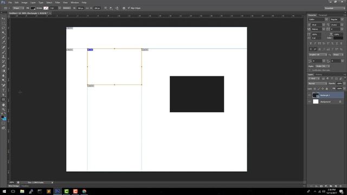Open the Window menu
Viewport: 347px width, 195px height.
coord(75,2)
